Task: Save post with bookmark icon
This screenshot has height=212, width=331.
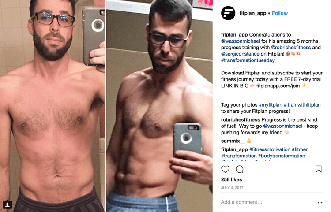Action: click(x=318, y=169)
